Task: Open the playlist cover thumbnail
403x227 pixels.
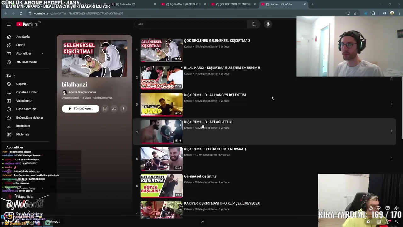Action: coord(94,59)
